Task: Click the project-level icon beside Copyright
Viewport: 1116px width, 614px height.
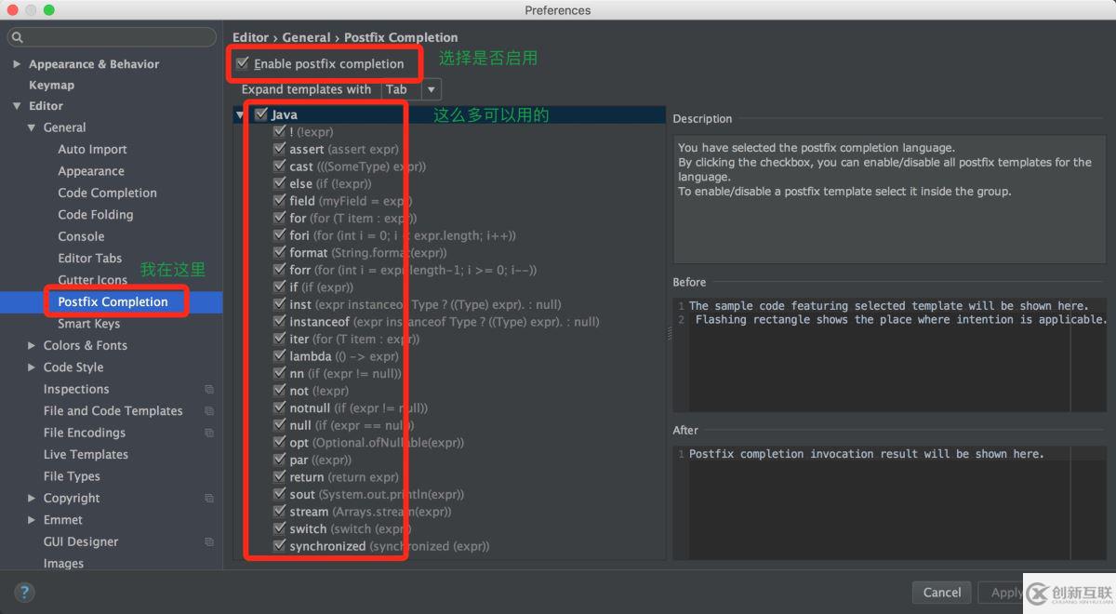Action: 209,499
